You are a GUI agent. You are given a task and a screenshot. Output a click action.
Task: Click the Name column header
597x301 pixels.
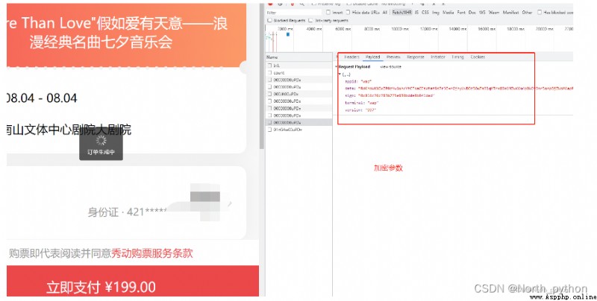click(298, 57)
